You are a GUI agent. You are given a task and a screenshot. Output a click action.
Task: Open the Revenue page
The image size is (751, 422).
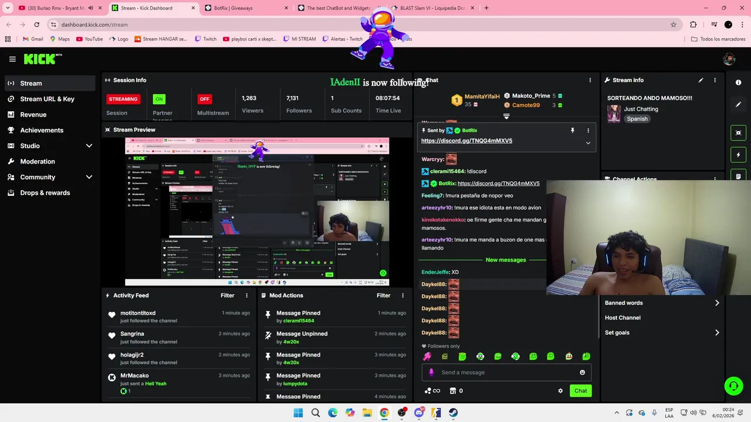(x=50, y=115)
